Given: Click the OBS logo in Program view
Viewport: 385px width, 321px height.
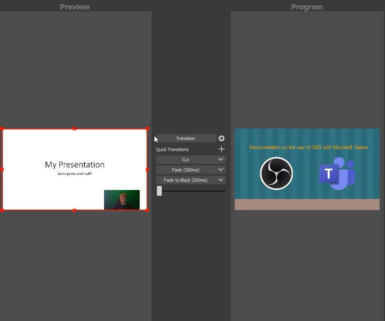Looking at the screenshot, I should [x=276, y=173].
